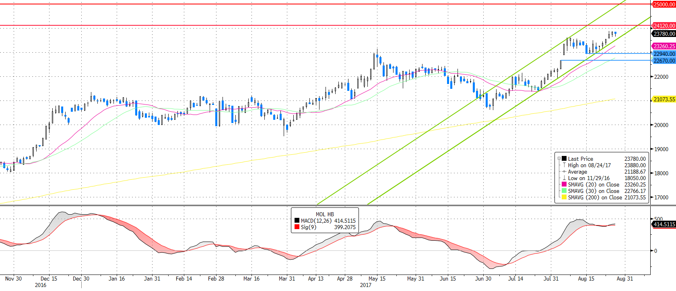Click the 'Jun 15' date axis label
Viewport: 676px width, 291px height.
pyautogui.click(x=448, y=279)
